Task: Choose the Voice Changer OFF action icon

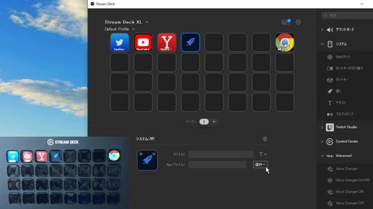Action: [x=330, y=203]
